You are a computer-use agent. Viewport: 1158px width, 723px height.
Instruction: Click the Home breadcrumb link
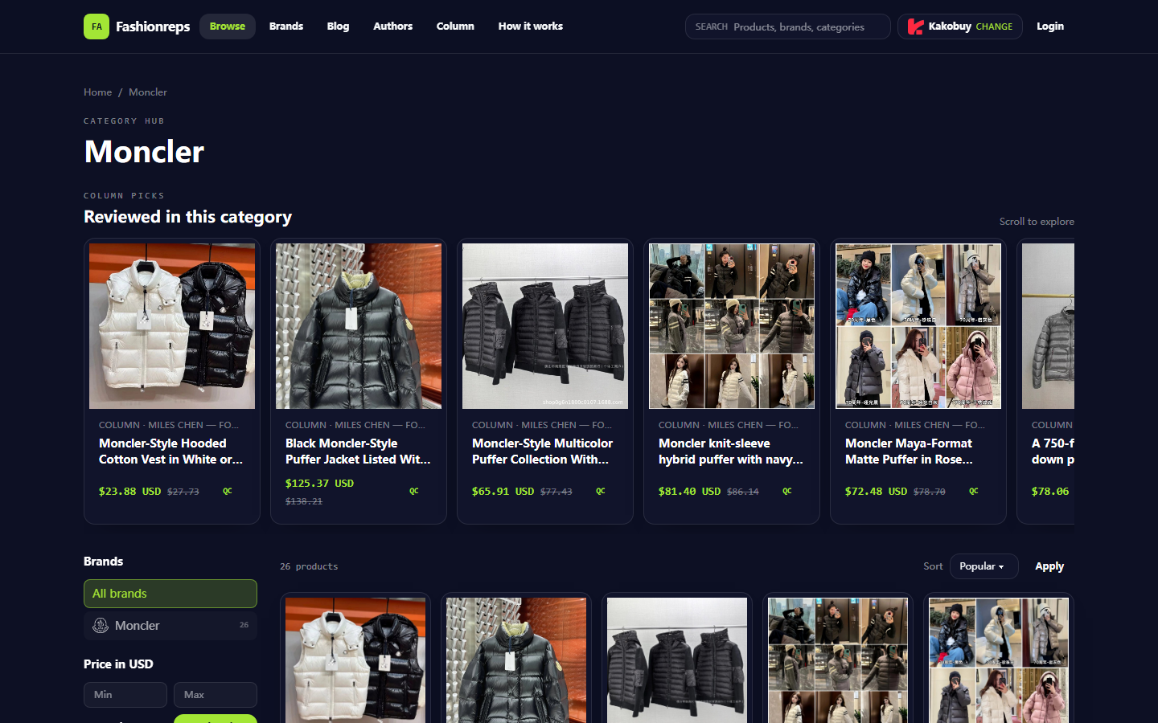98,92
